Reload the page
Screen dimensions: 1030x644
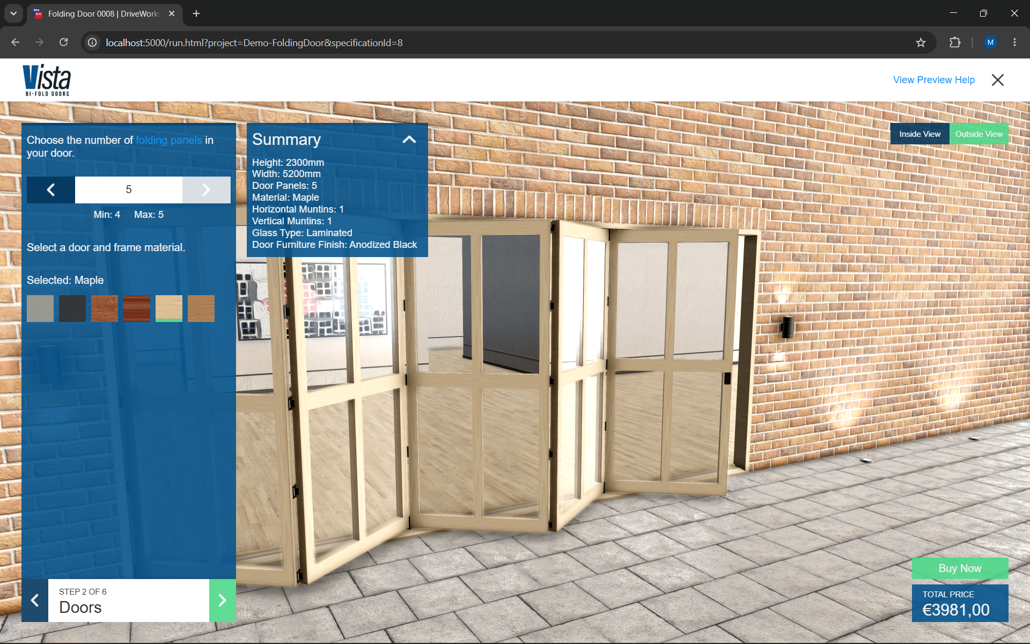[63, 42]
